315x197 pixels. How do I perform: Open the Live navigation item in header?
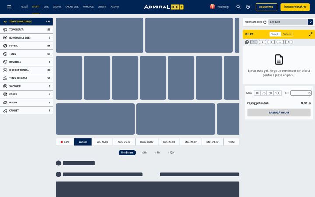(x=46, y=7)
